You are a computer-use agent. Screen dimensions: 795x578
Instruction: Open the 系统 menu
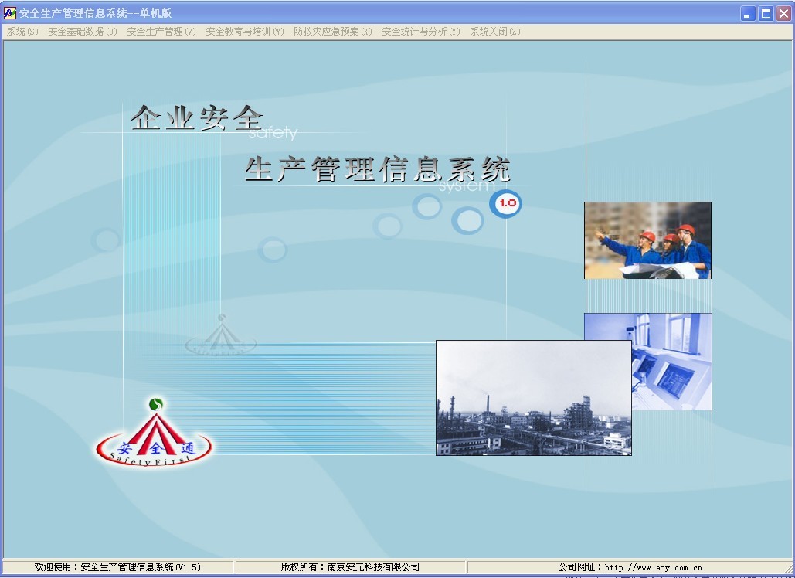pos(22,32)
